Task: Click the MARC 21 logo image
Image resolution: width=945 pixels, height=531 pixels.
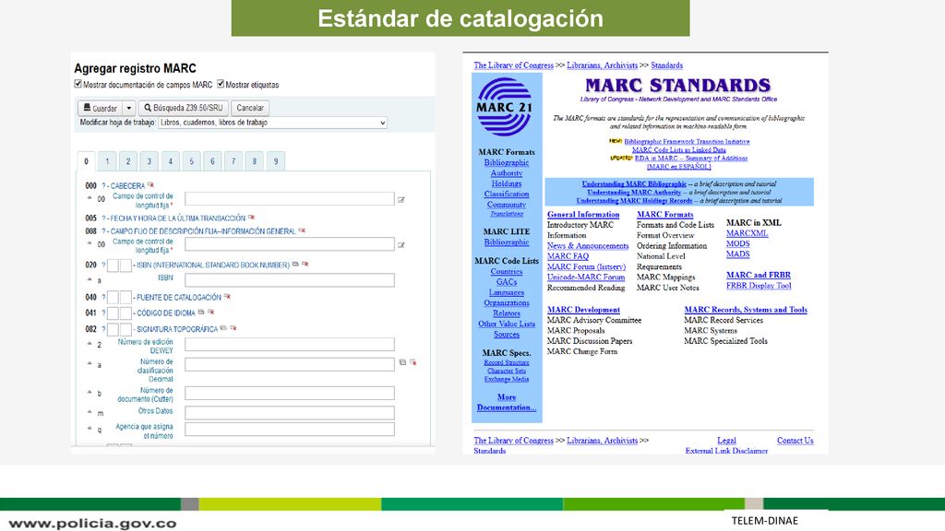Action: [x=505, y=107]
